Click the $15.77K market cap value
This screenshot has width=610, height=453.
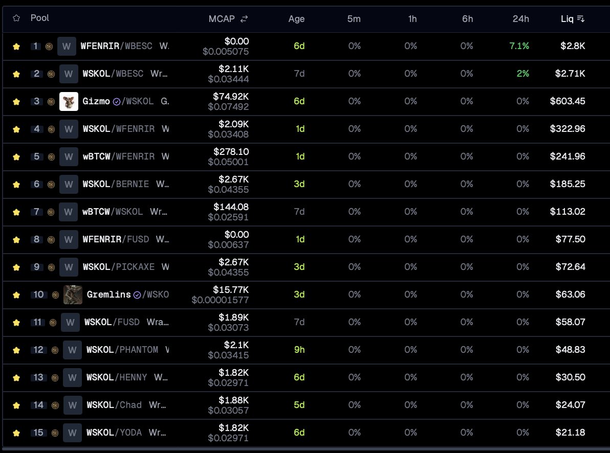click(231, 290)
